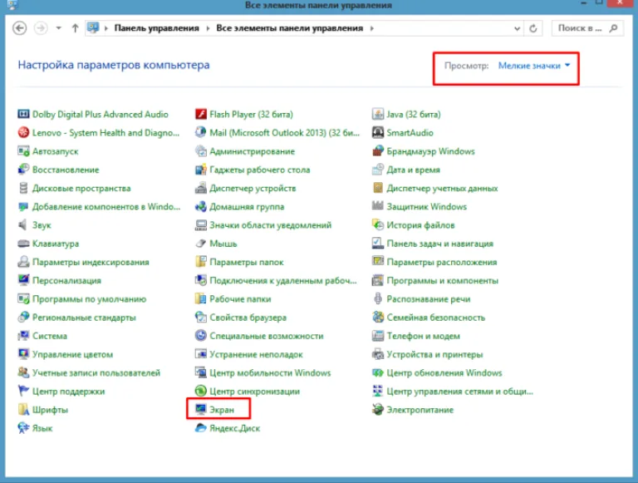This screenshot has height=483, width=638.
Task: Open Центр мобильности Windows
Action: (270, 372)
